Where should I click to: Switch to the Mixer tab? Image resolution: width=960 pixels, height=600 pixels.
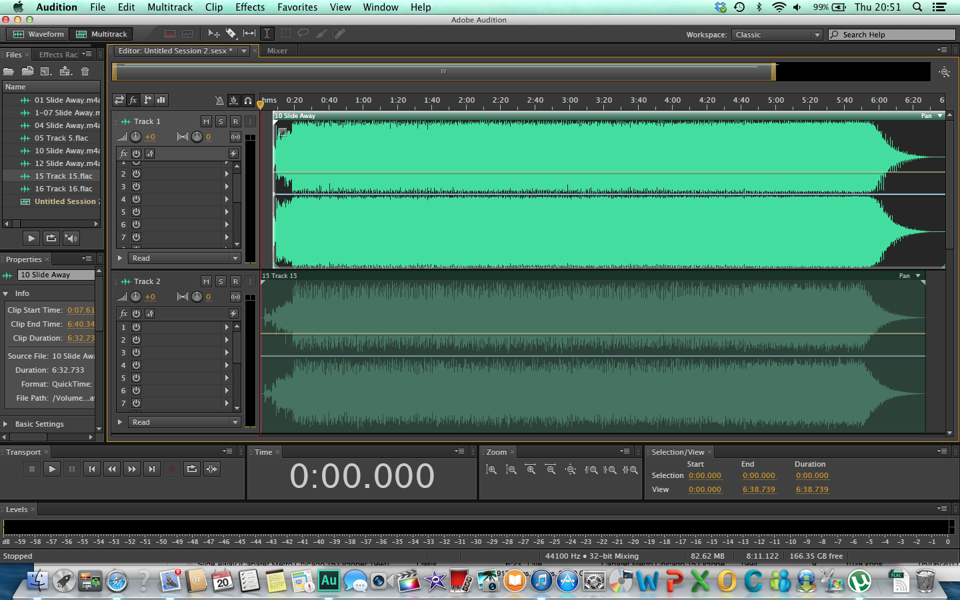coord(277,51)
